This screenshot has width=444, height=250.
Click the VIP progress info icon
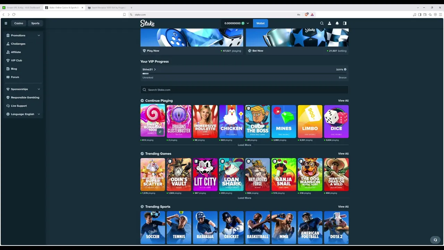click(x=345, y=69)
